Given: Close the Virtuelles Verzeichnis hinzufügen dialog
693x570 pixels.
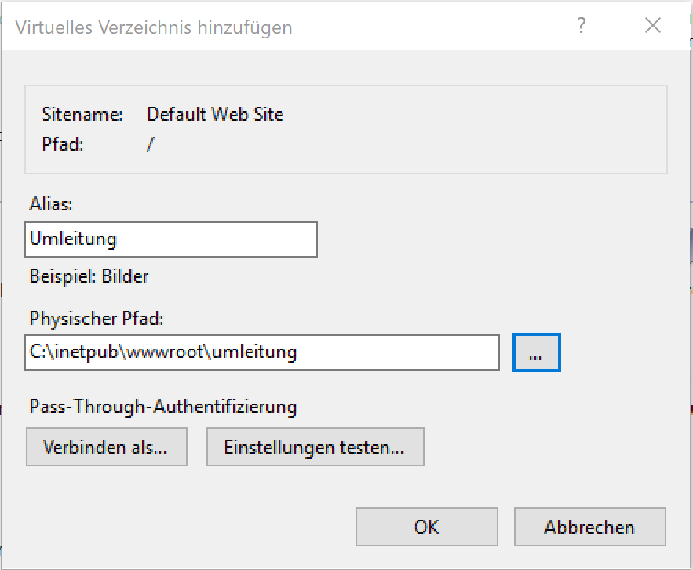Looking at the screenshot, I should tap(653, 25).
